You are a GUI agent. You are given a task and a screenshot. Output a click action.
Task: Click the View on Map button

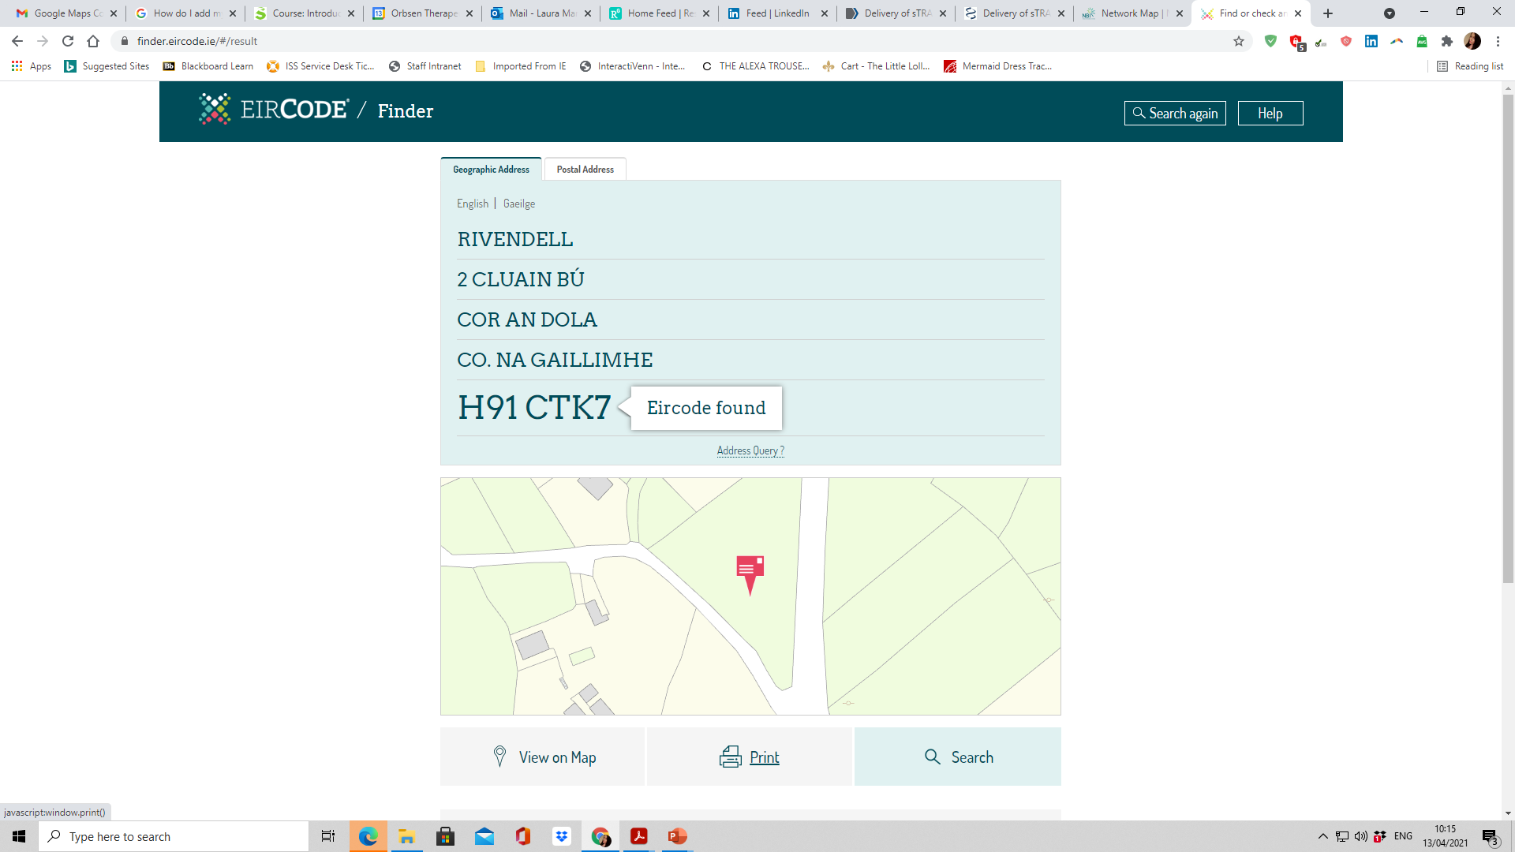[543, 757]
